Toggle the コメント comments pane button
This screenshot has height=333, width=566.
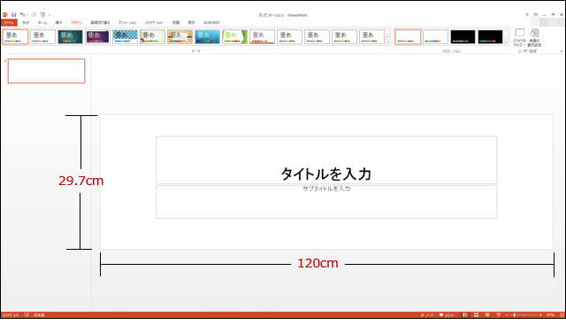click(x=447, y=315)
